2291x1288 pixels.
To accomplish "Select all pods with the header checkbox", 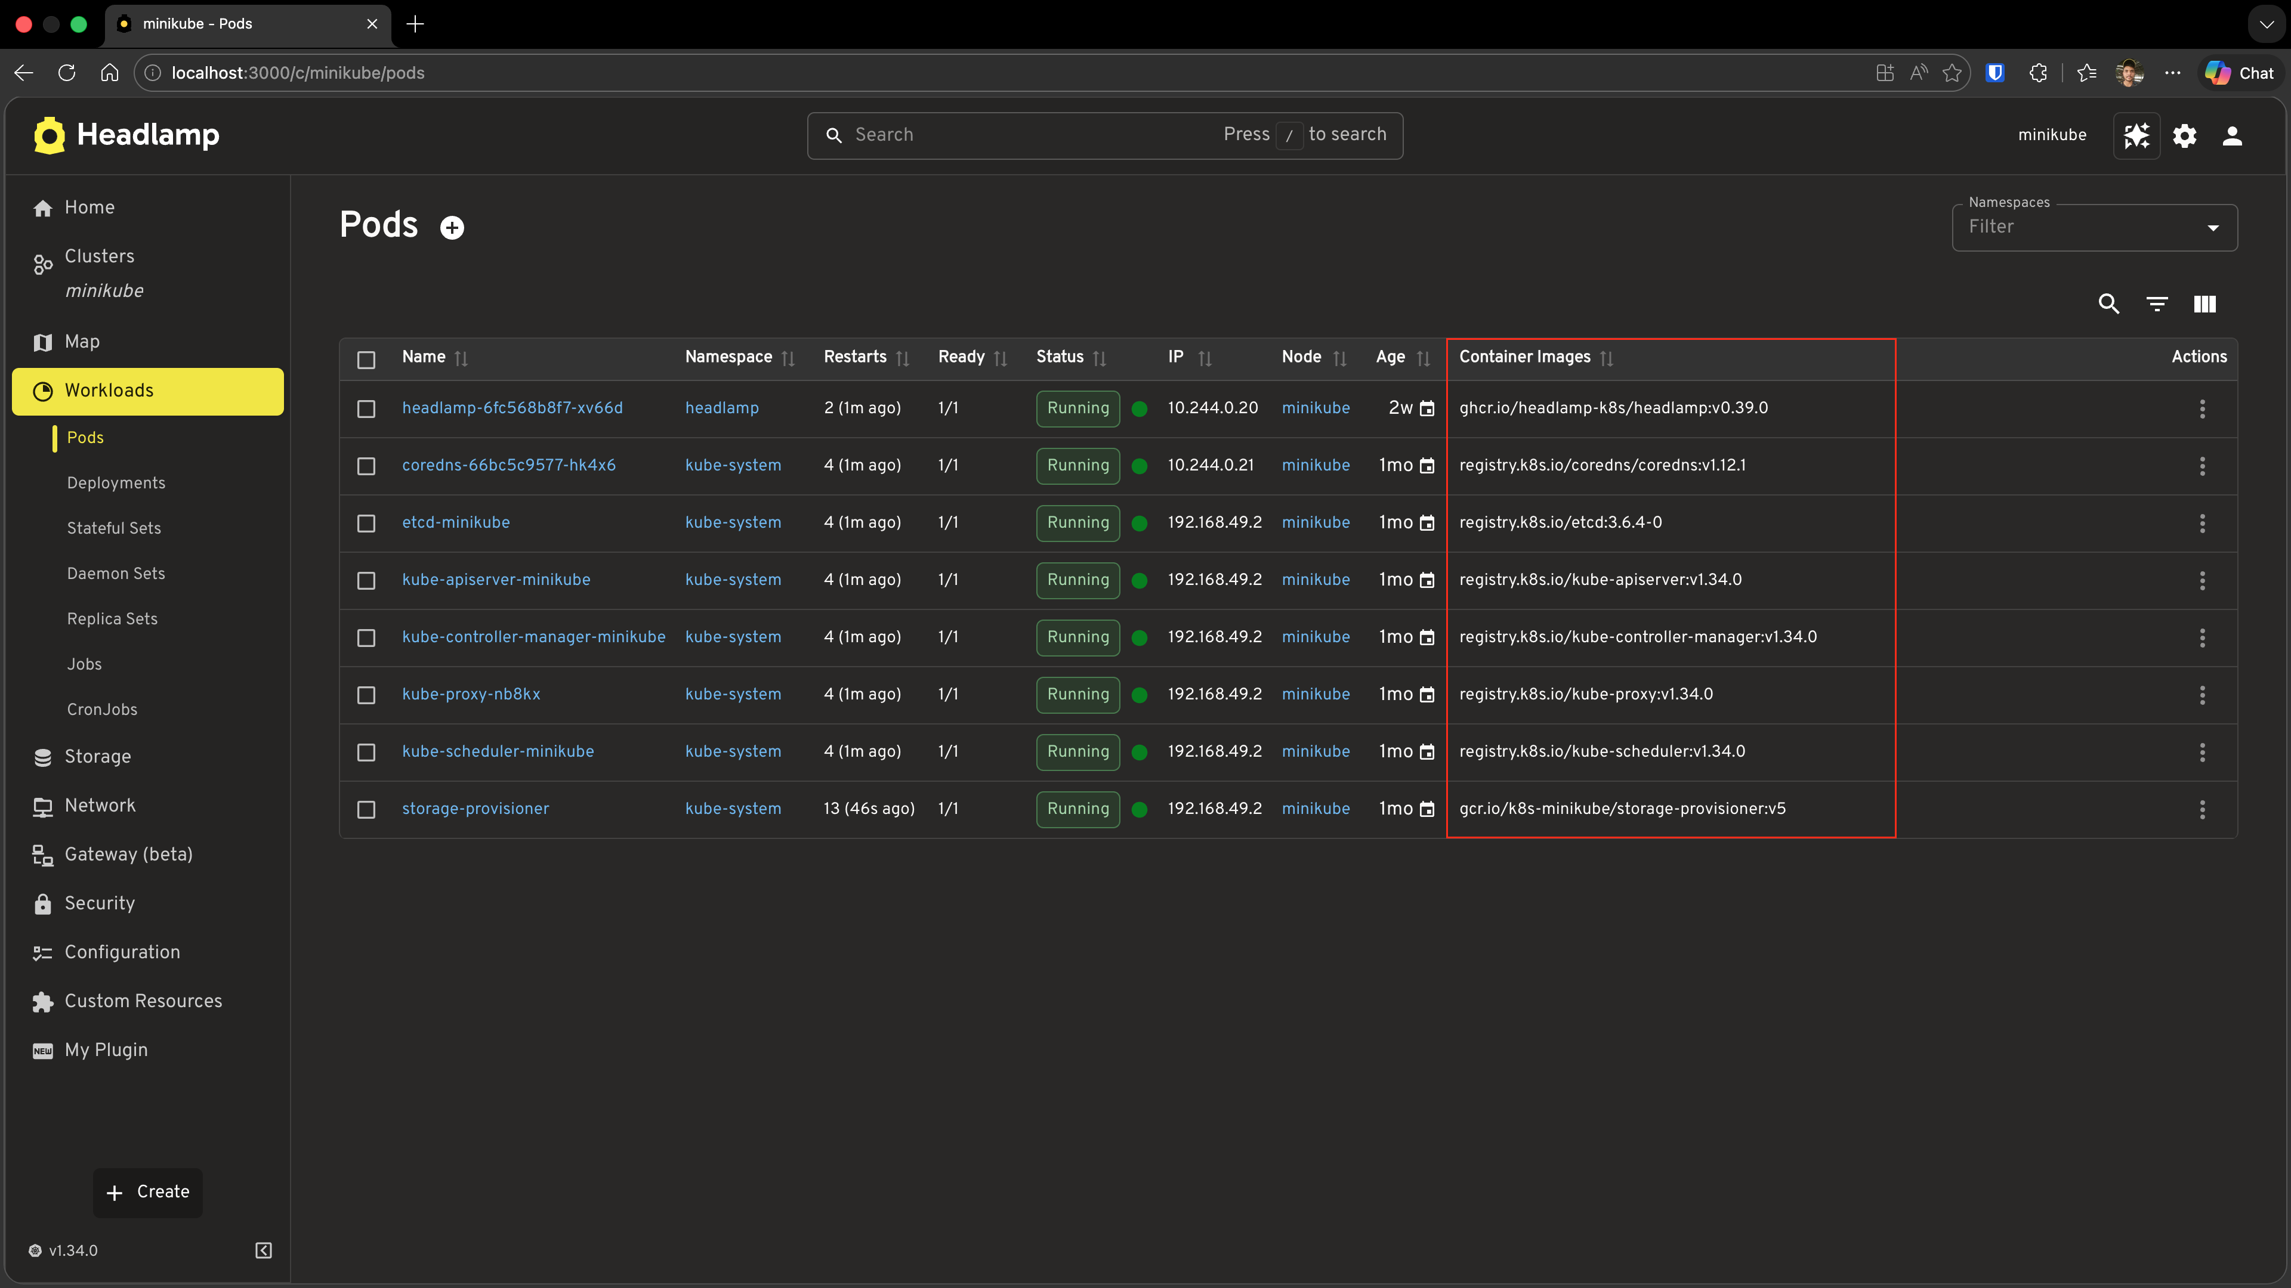I will pyautogui.click(x=366, y=359).
